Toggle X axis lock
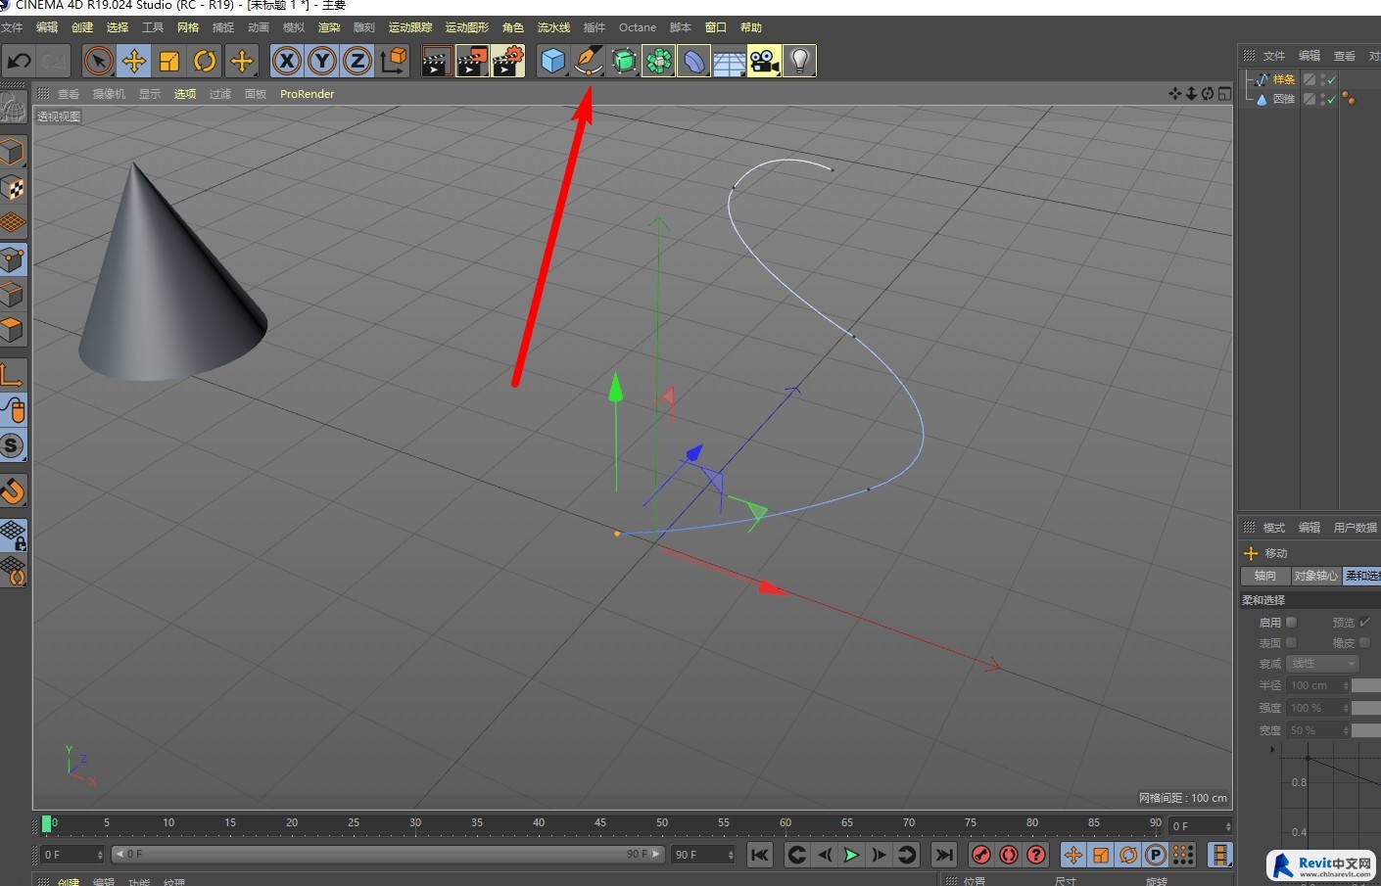The image size is (1381, 886). (x=287, y=61)
